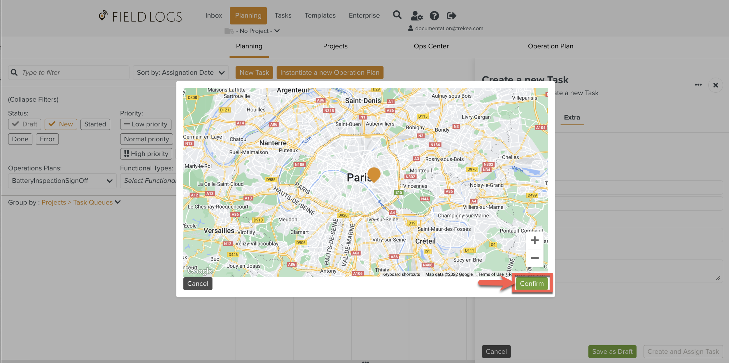Open the Sort by Assignation Date dropdown
Image resolution: width=729 pixels, height=363 pixels.
coord(181,73)
